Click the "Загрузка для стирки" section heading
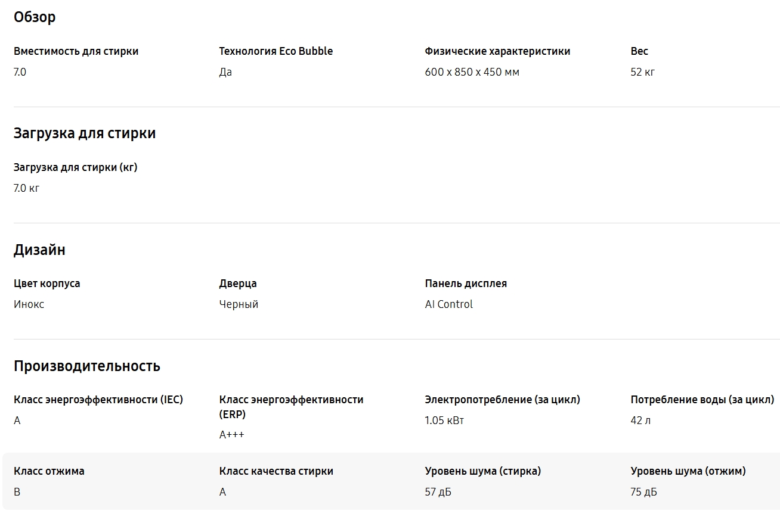Image resolution: width=780 pixels, height=514 pixels. [85, 133]
